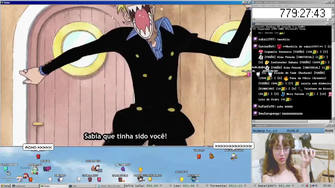Click the Cogumelo Venenoso mushroom icon
This screenshot has width=335, height=188.
(261, 52)
